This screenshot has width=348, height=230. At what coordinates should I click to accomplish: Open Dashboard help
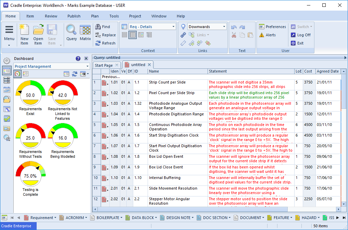78,59
